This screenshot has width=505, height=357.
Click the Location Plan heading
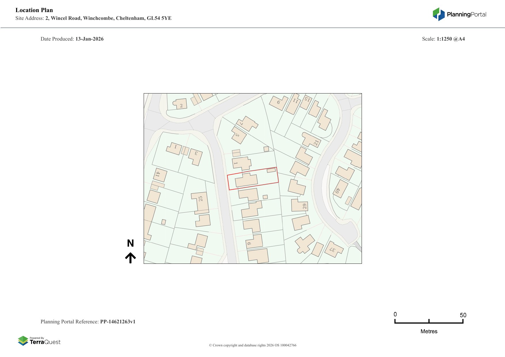pyautogui.click(x=34, y=10)
